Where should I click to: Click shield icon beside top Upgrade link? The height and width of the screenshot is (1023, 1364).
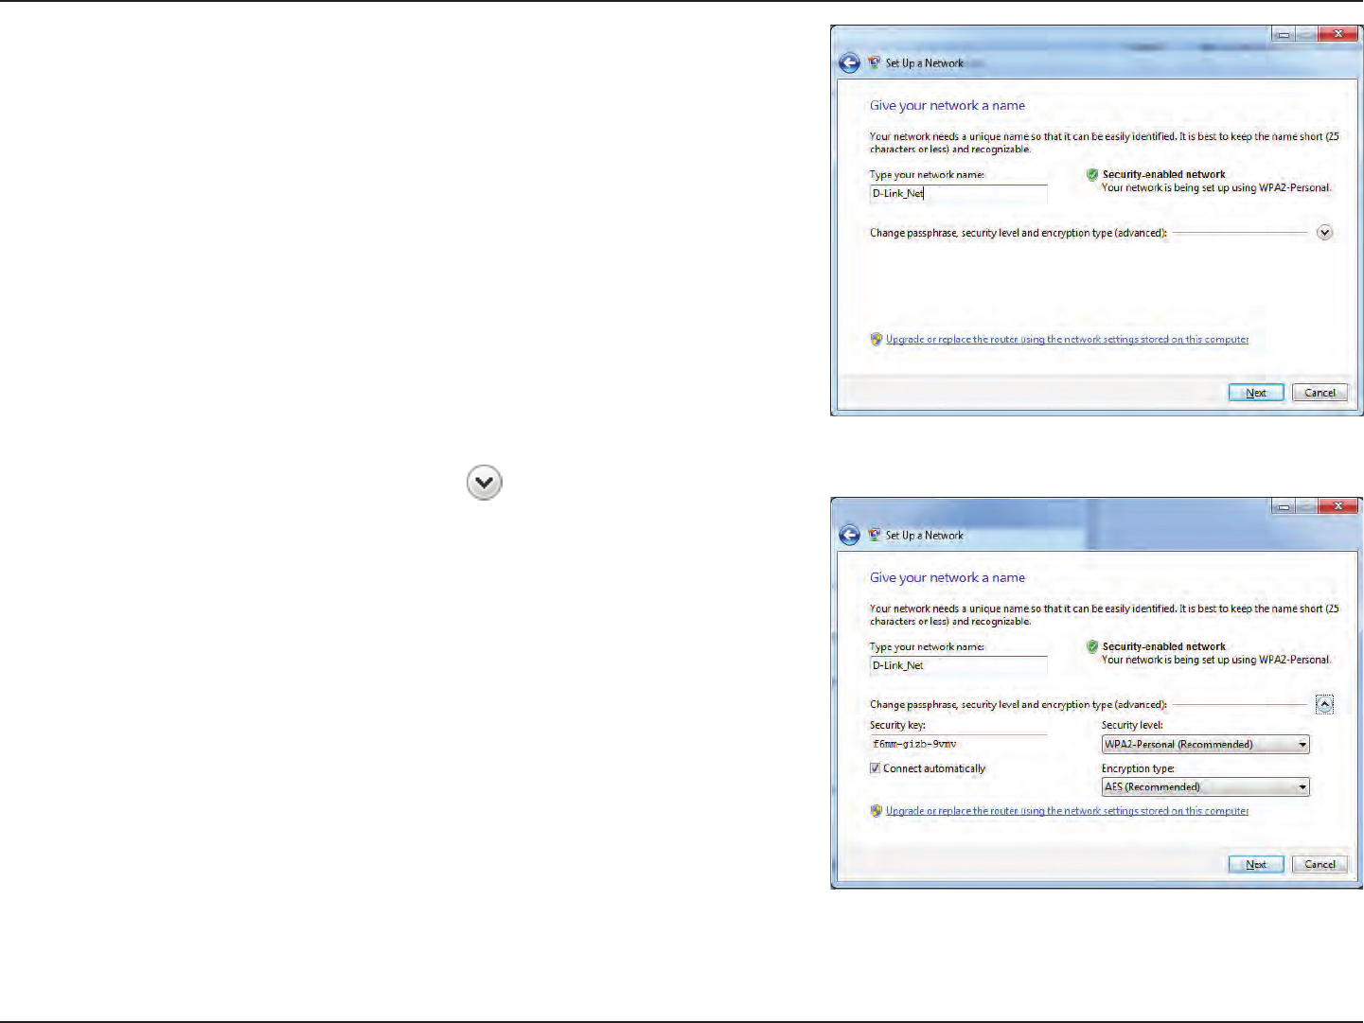(x=877, y=340)
